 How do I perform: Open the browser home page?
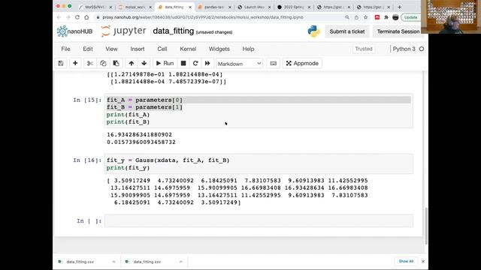point(86,17)
